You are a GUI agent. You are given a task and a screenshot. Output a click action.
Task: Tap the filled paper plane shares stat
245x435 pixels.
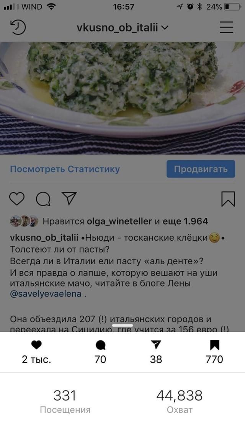pyautogui.click(x=156, y=352)
